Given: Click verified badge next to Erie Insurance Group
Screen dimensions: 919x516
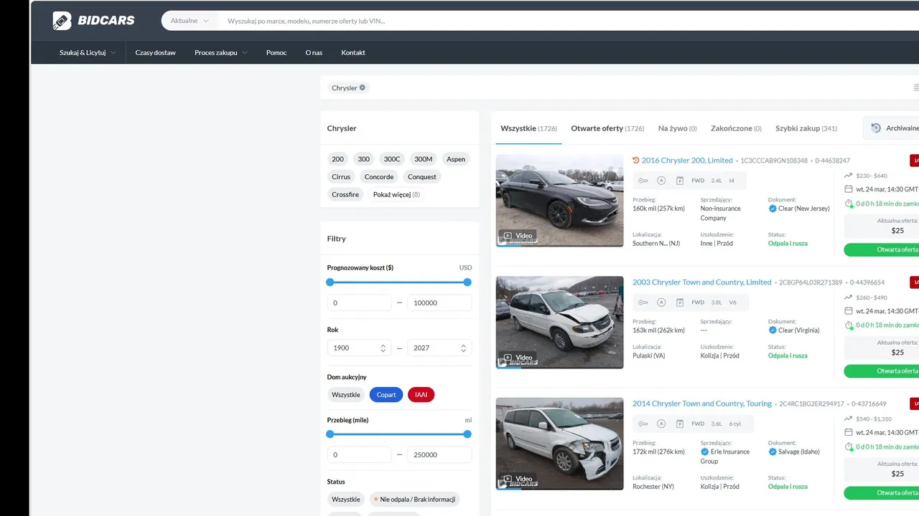Looking at the screenshot, I should pos(704,451).
